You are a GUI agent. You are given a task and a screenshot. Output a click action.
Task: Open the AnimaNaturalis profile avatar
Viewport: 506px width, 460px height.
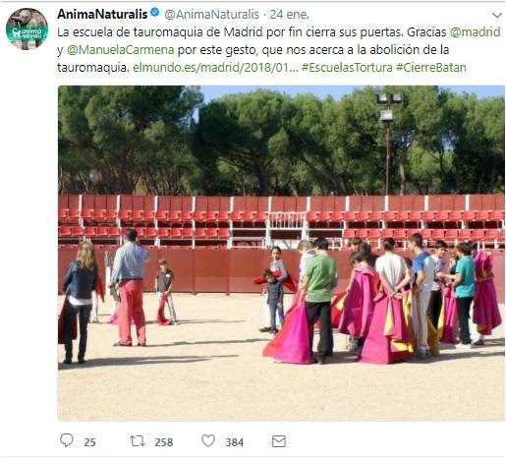(x=27, y=29)
